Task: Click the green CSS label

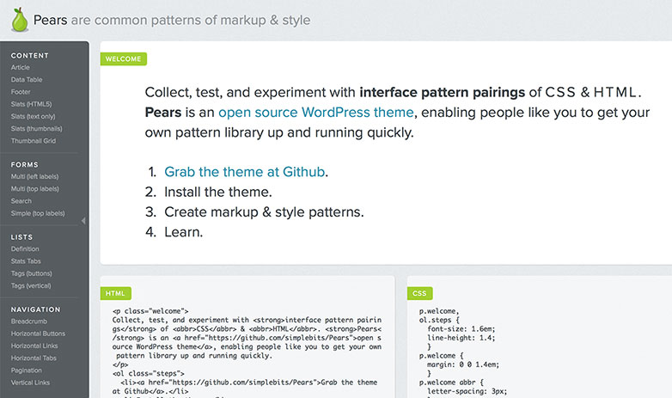Action: point(419,293)
